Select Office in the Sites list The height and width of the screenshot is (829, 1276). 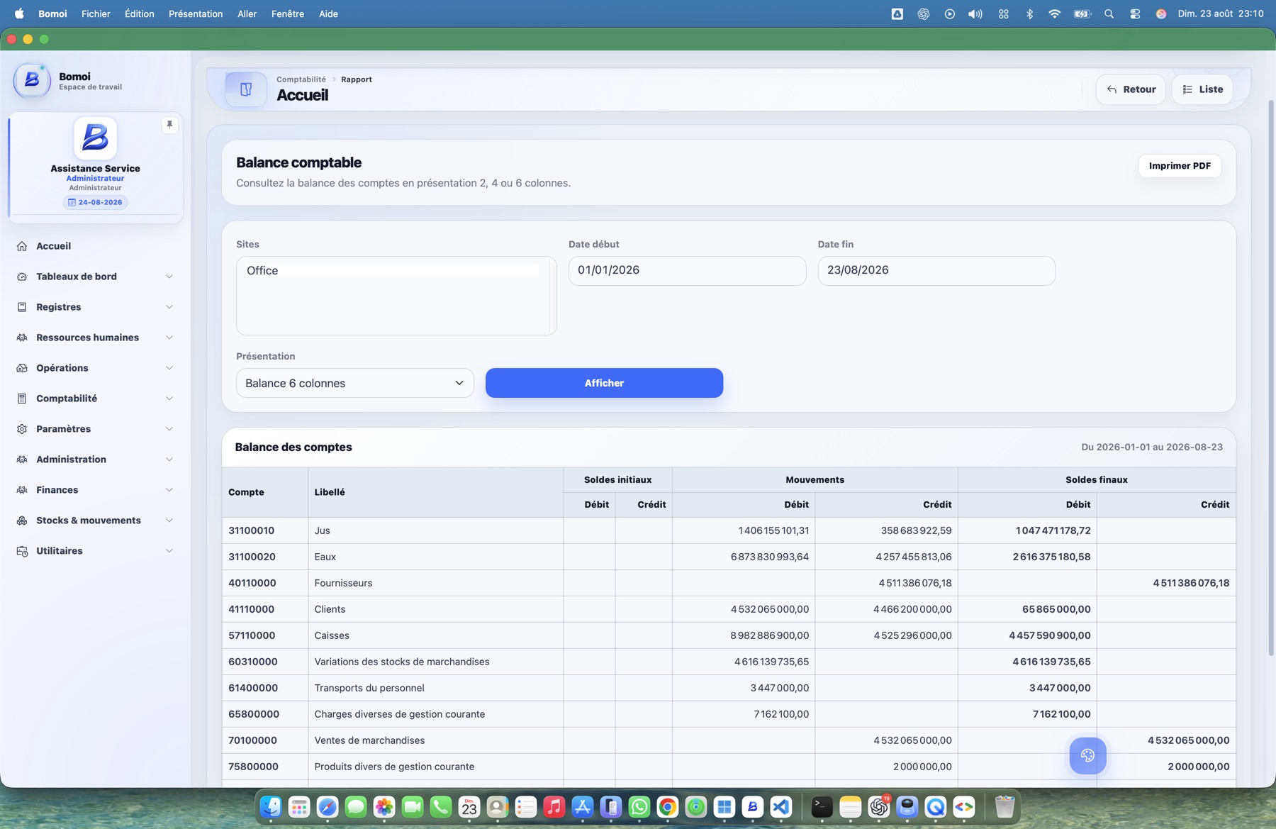pyautogui.click(x=392, y=271)
